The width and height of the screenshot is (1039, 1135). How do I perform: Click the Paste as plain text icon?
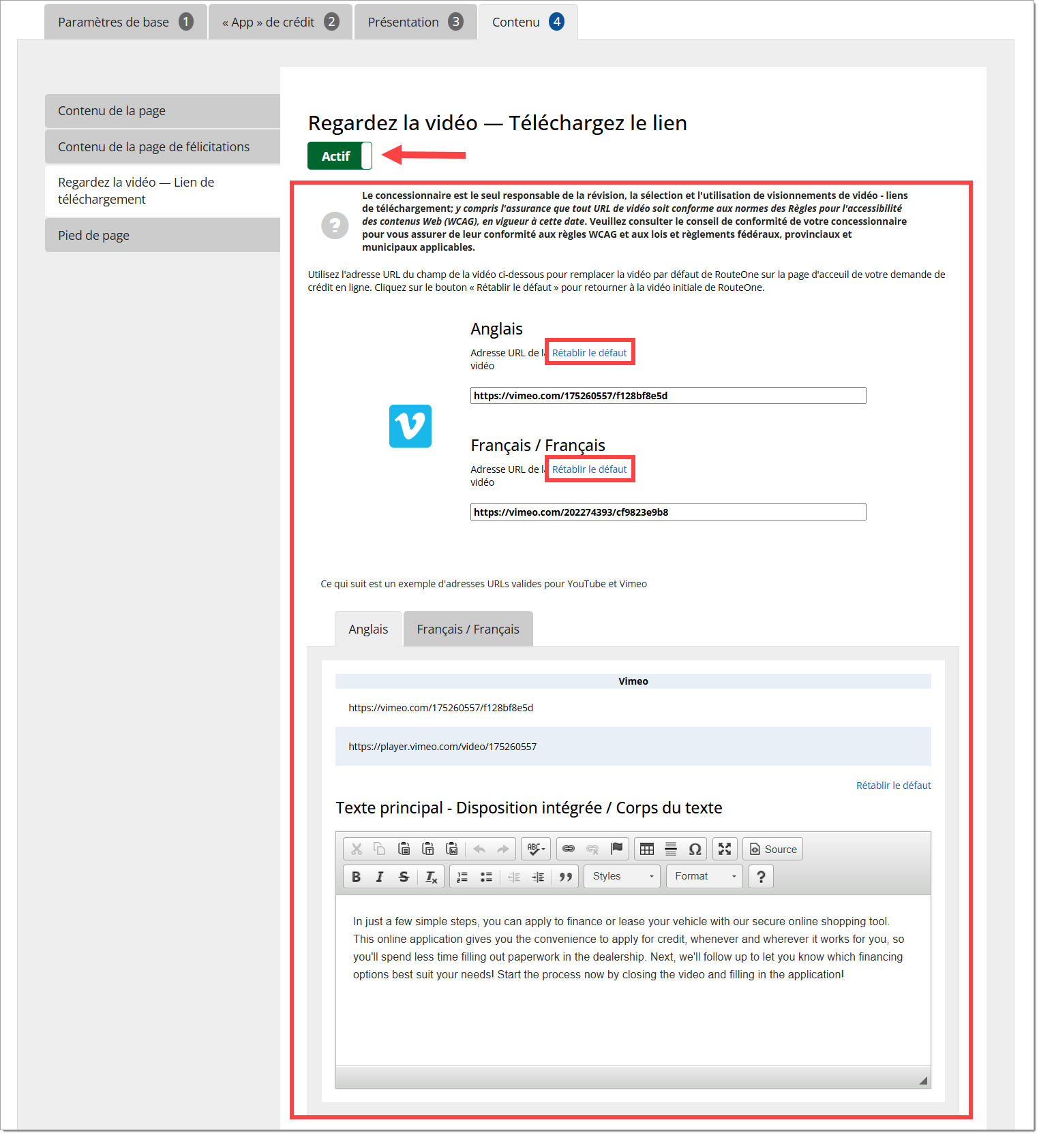(428, 849)
